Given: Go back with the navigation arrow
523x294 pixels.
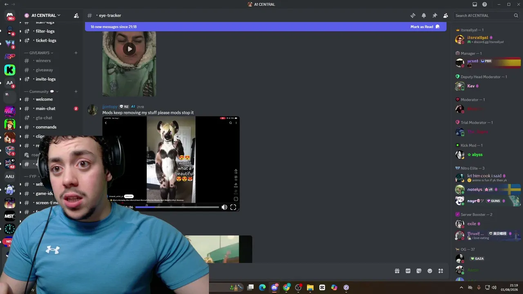Looking at the screenshot, I should (x=6, y=4).
